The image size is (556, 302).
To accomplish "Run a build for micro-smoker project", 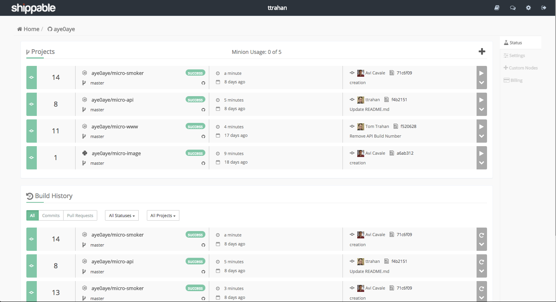I will (x=482, y=73).
